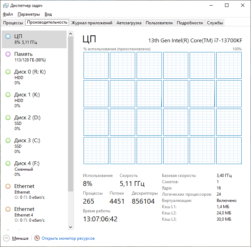The width and height of the screenshot is (251, 247).
Task: Click the resource monitor gauge icon
Action: [37, 238]
